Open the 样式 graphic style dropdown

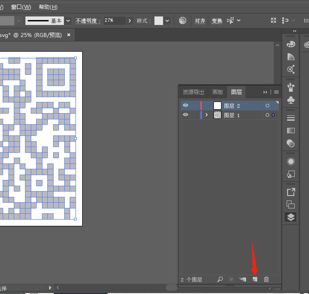(167, 20)
